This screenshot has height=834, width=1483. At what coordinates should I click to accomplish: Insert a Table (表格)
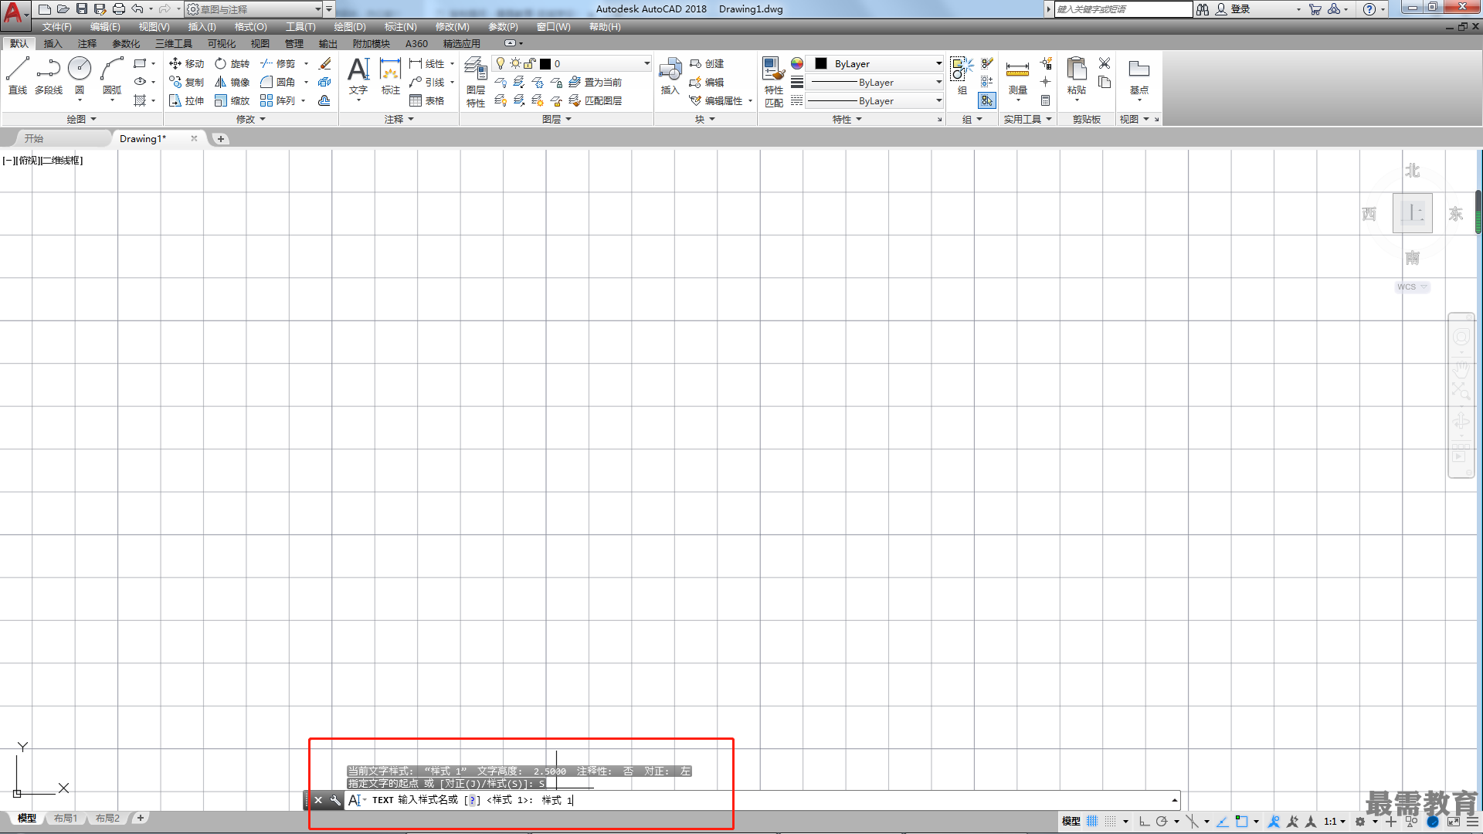(x=427, y=100)
